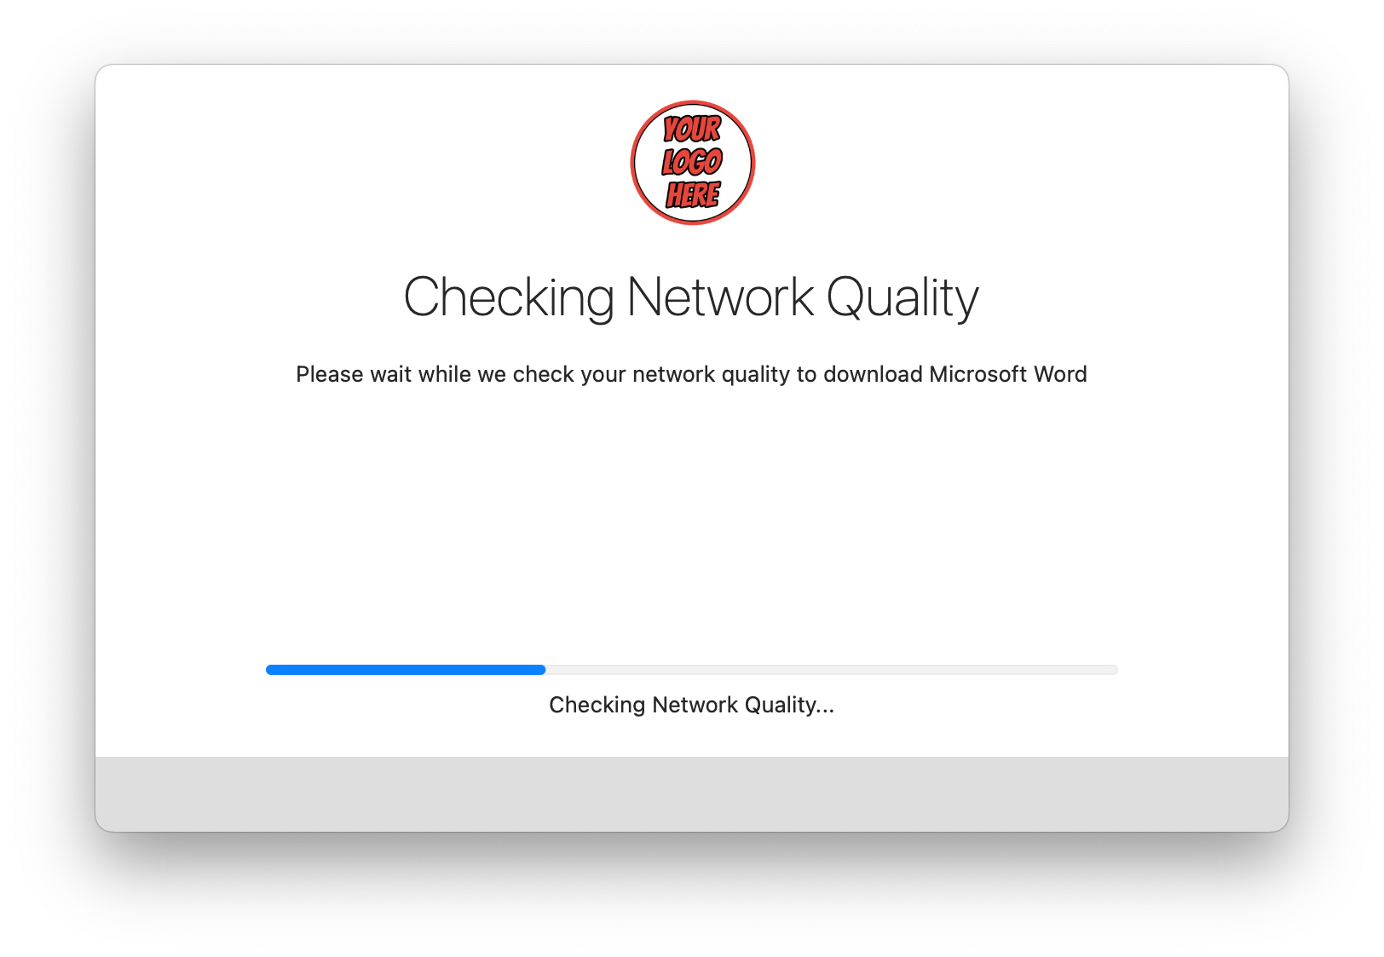Click the unfilled gray part of the progress bar
Image resolution: width=1384 pixels, height=957 pixels.
[x=832, y=670]
